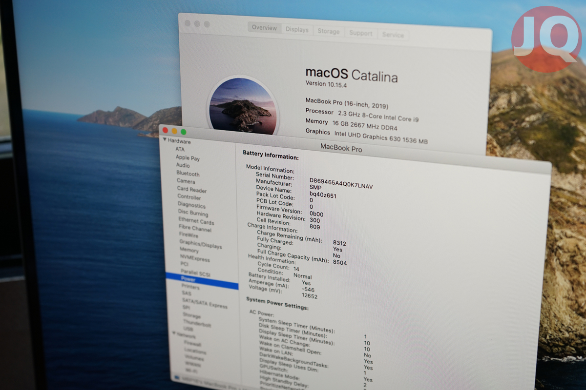Viewport: 586px width, 390px height.
Task: Click the serial number "D869465A4Q0K7LNAV"
Action: (x=341, y=183)
